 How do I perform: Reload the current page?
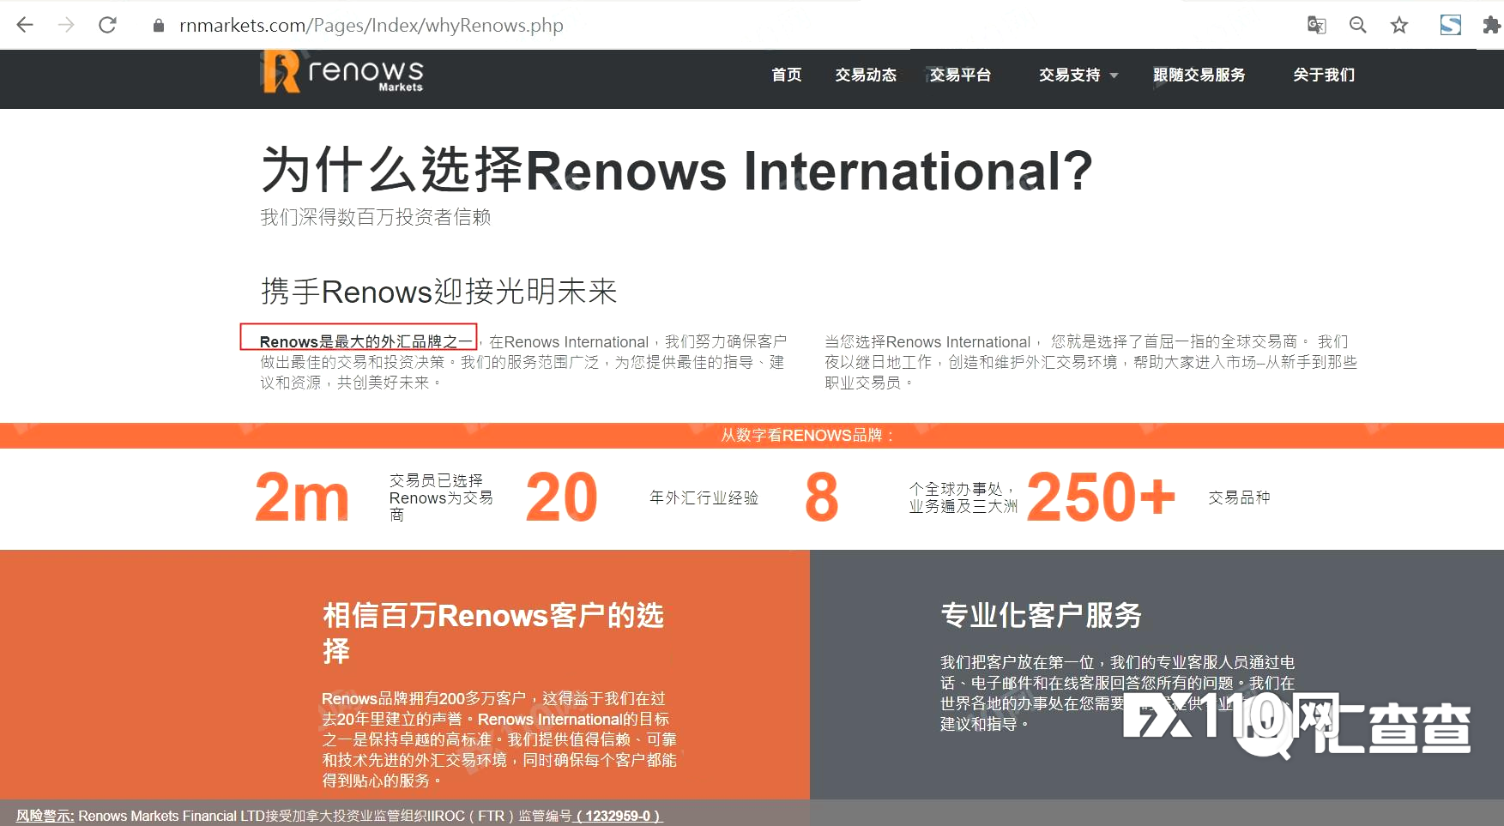coord(107,25)
